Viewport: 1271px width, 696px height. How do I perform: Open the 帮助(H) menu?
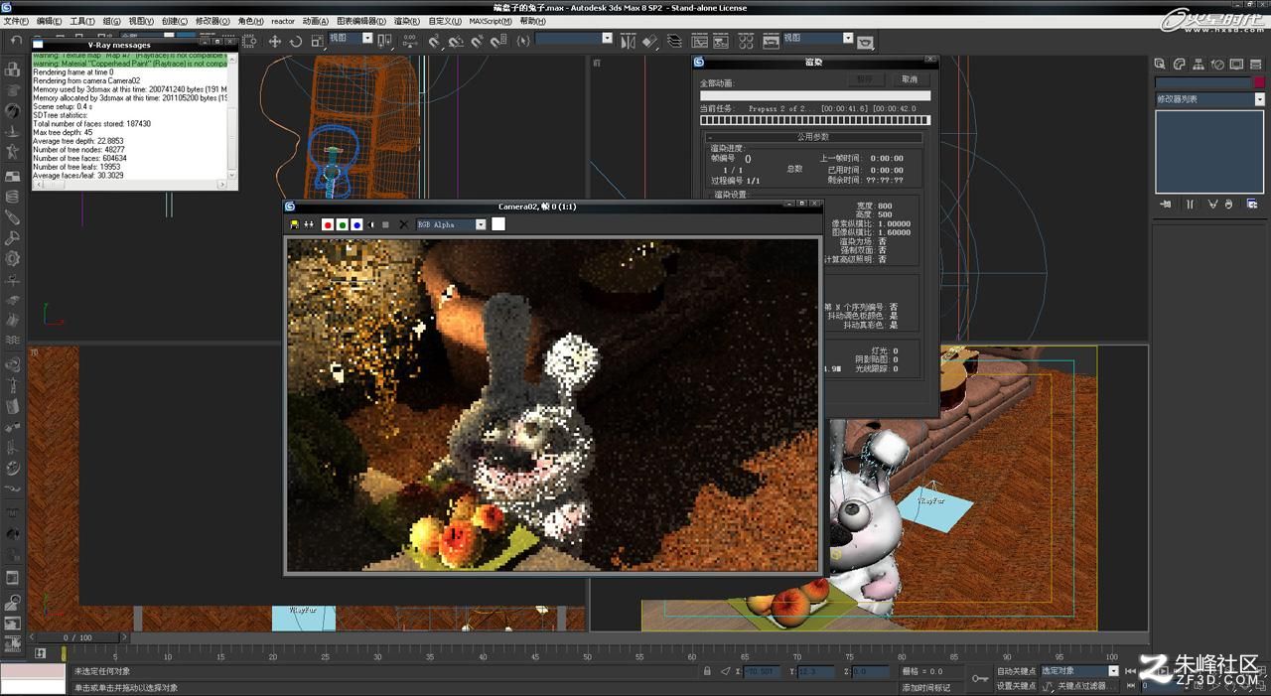click(532, 21)
